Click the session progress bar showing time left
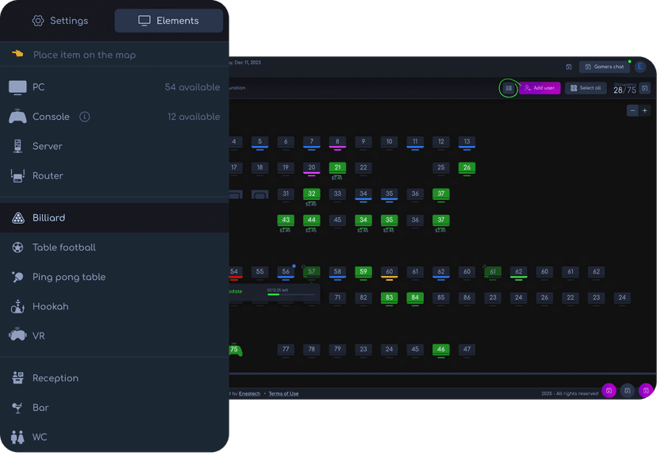Image resolution: width=657 pixels, height=456 pixels. (290, 294)
